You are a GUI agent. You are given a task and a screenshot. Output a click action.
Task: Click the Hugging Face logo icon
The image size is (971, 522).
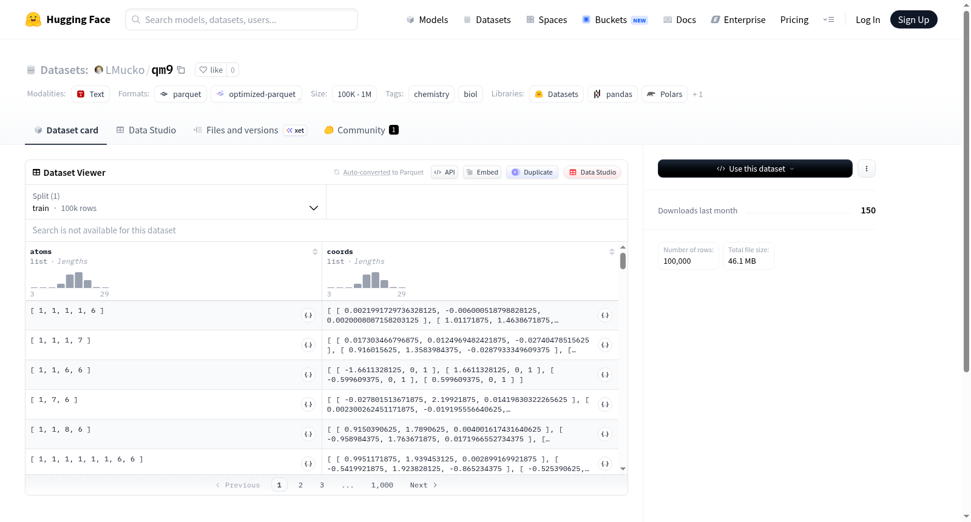click(x=33, y=19)
